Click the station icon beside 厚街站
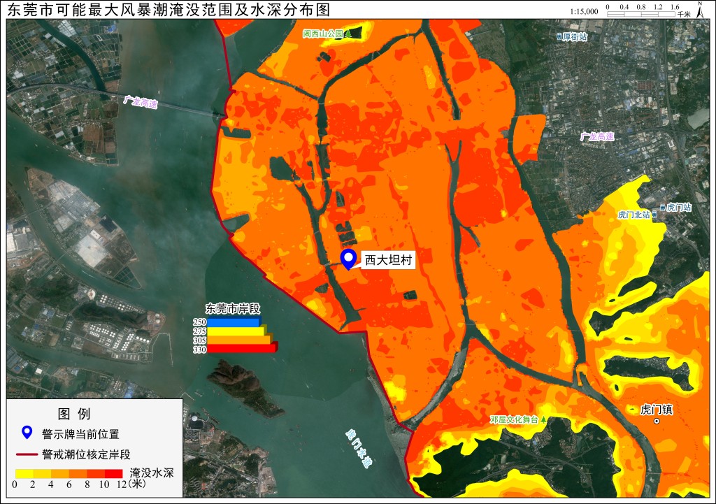Viewport: 716px width, 504px height. coord(559,37)
